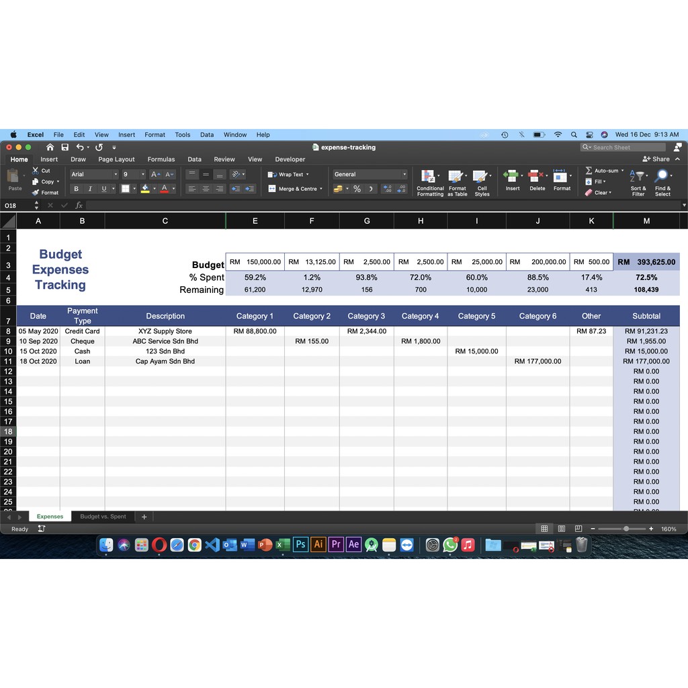This screenshot has height=688, width=688.
Task: Open the Arial font name dropdown
Action: [115, 175]
